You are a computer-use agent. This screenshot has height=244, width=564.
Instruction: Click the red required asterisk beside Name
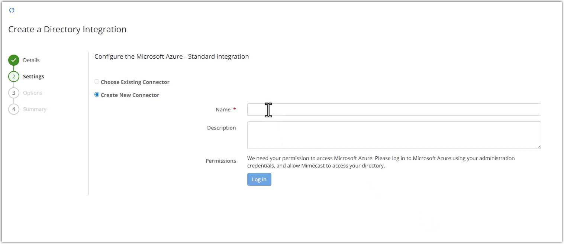[x=235, y=109]
